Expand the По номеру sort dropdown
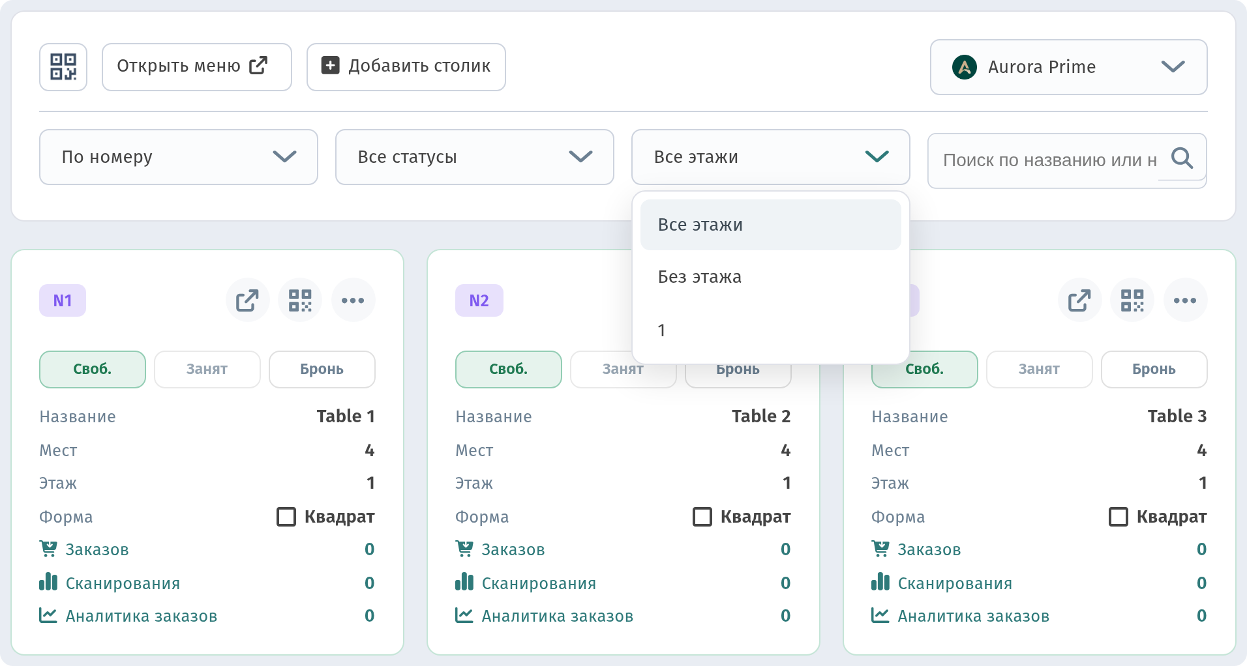Screen dimensions: 1247x666 pos(179,157)
